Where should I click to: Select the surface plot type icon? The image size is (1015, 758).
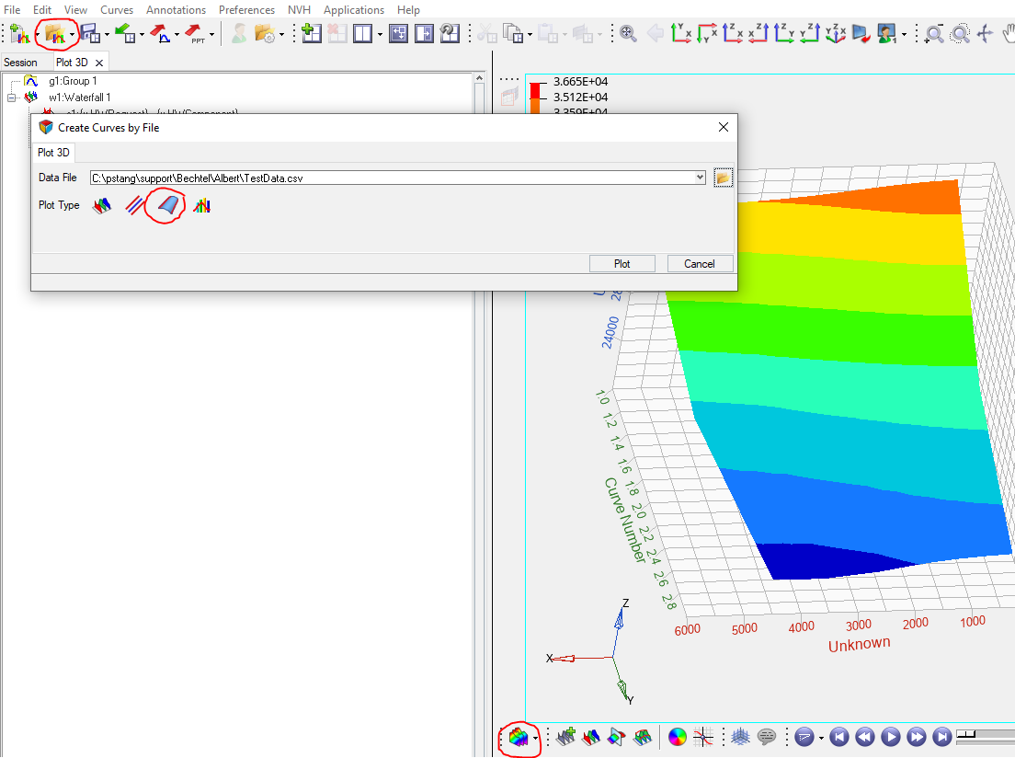coord(167,205)
